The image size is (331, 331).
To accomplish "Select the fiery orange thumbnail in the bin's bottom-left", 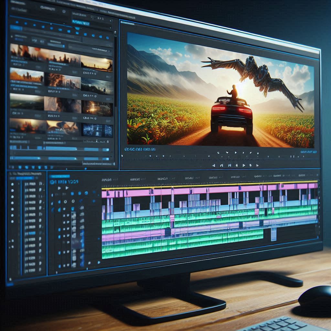I will (x=28, y=126).
